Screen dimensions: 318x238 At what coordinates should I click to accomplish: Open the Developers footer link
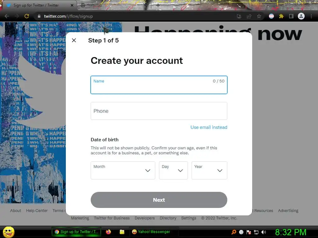point(145,218)
